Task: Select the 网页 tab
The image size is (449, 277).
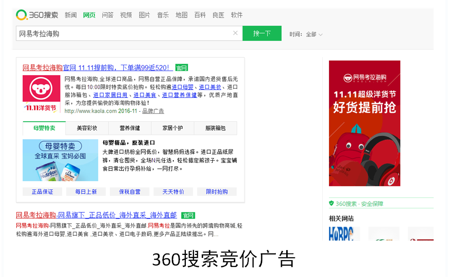Action: coord(89,15)
